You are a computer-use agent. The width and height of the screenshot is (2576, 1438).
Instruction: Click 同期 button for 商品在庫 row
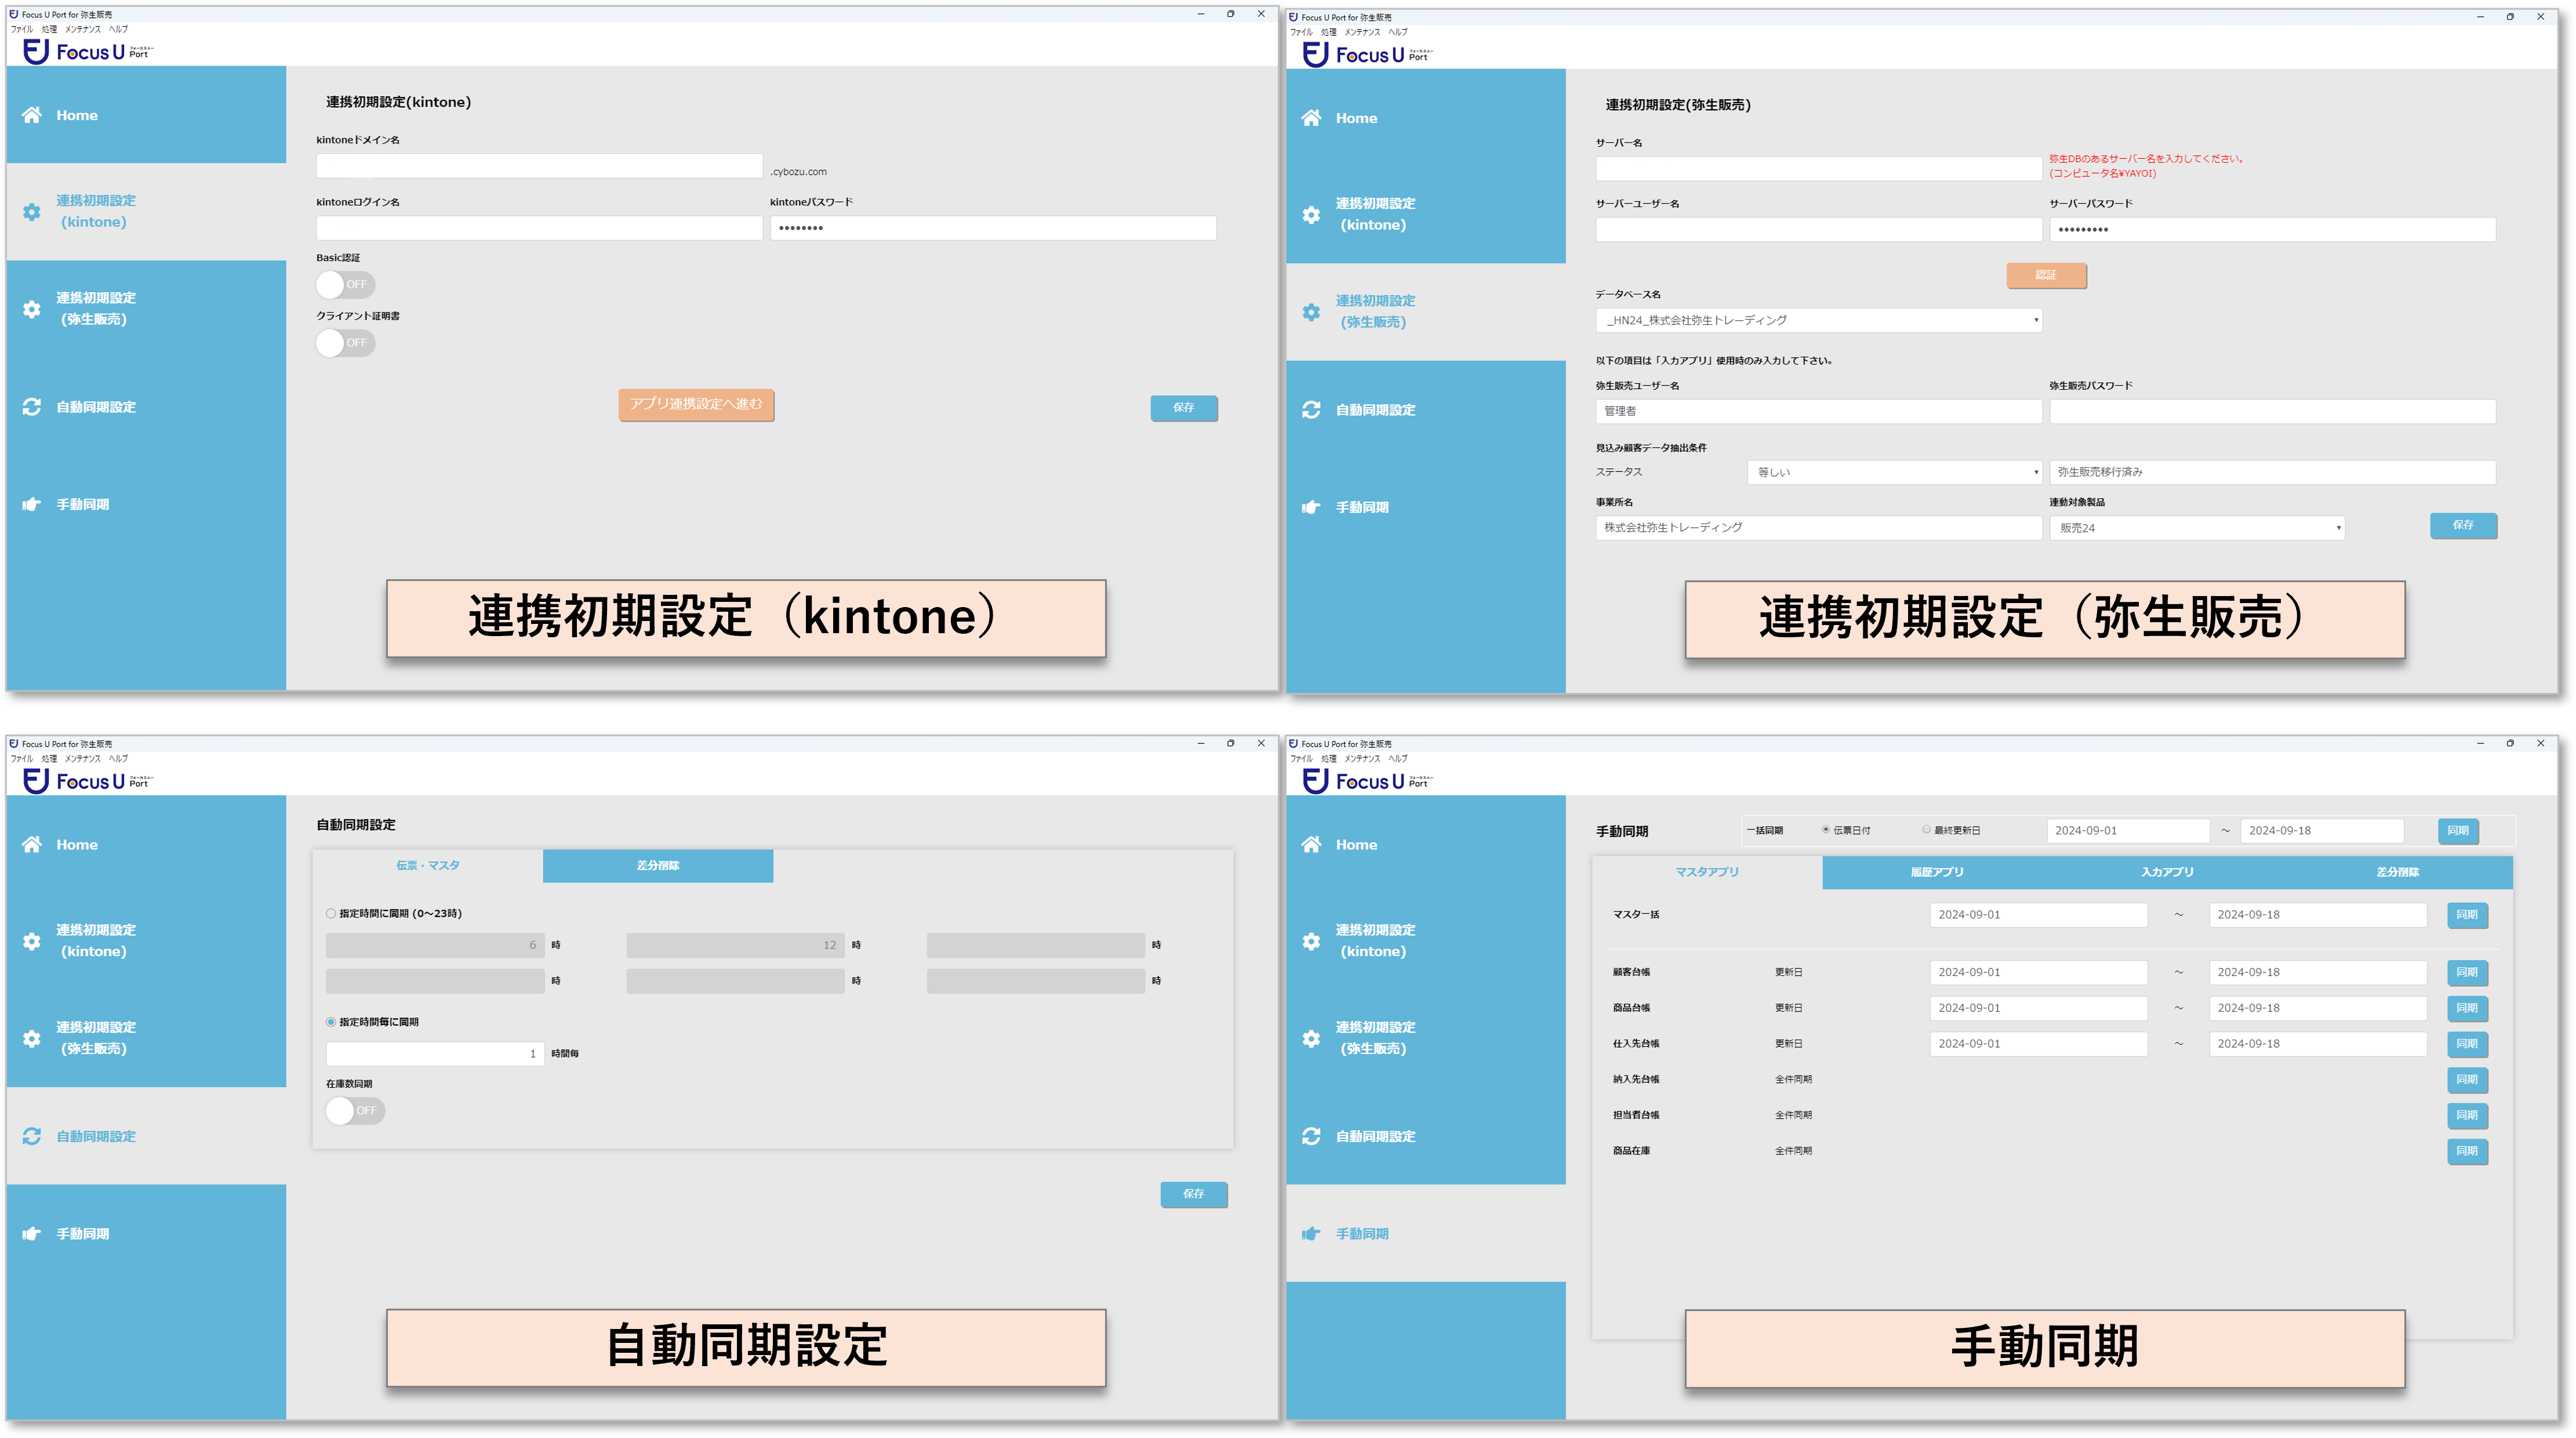(x=2467, y=1151)
